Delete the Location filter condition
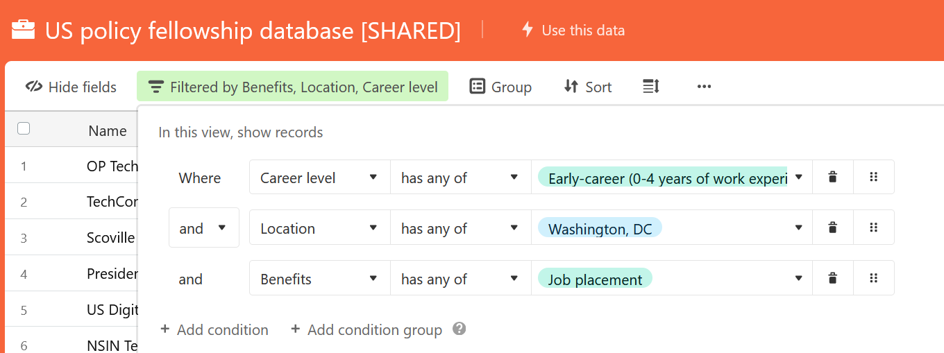The width and height of the screenshot is (944, 353). click(x=833, y=228)
